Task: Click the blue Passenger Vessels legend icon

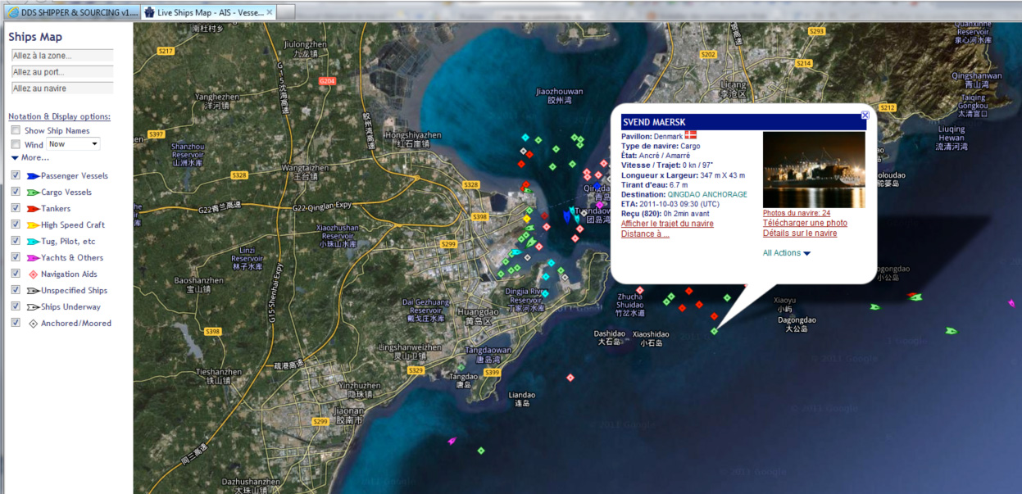Action: pos(33,176)
